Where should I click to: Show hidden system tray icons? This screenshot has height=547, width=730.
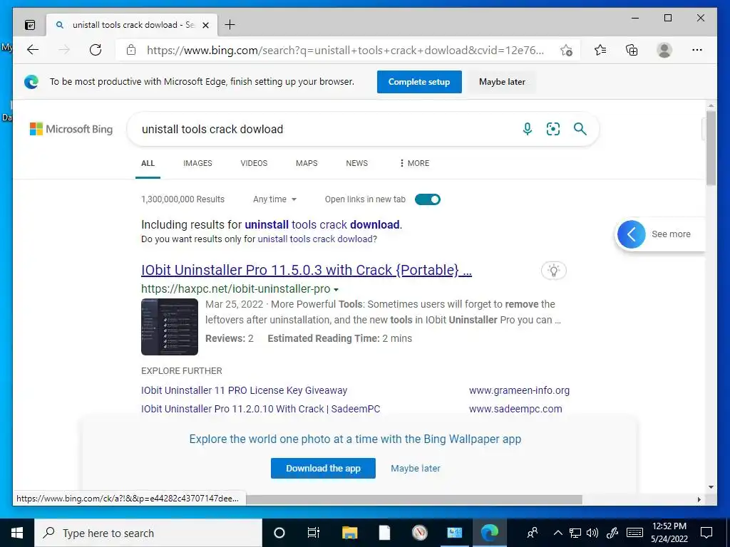tap(558, 533)
